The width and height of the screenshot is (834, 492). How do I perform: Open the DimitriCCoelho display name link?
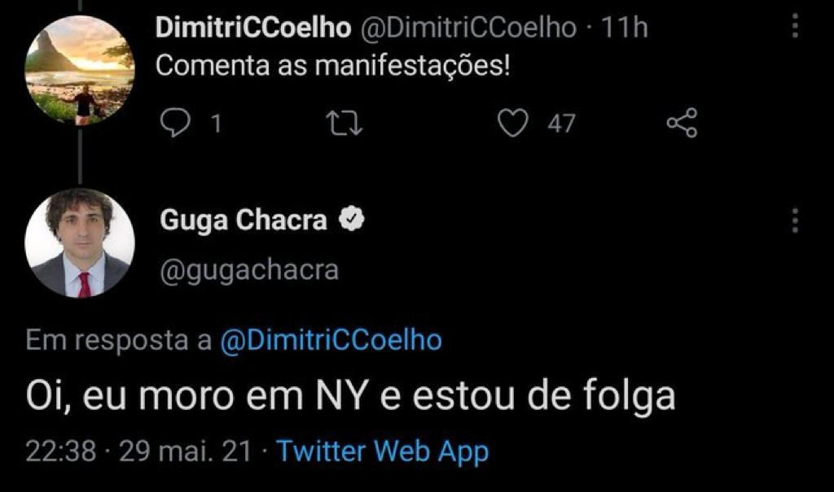click(252, 28)
